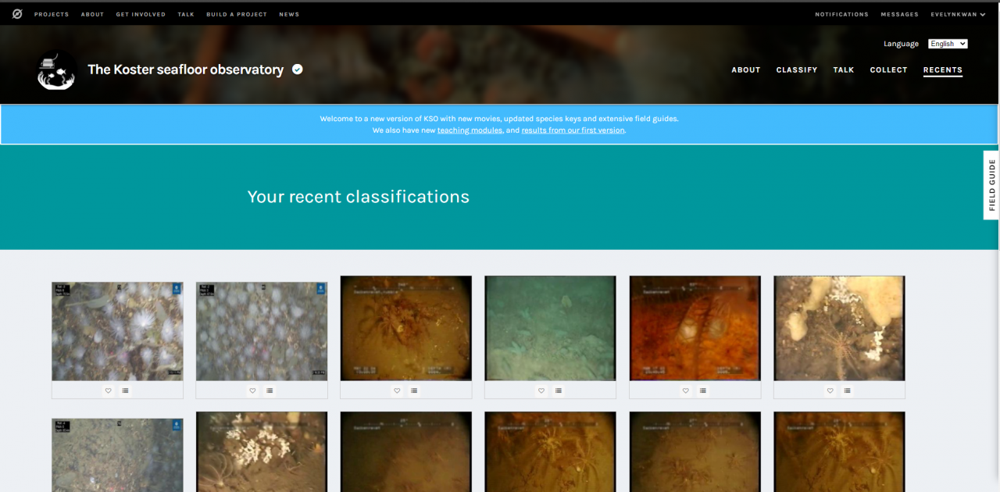The width and height of the screenshot is (1000, 492).
Task: Open NEWS in the top bar
Action: pos(289,14)
